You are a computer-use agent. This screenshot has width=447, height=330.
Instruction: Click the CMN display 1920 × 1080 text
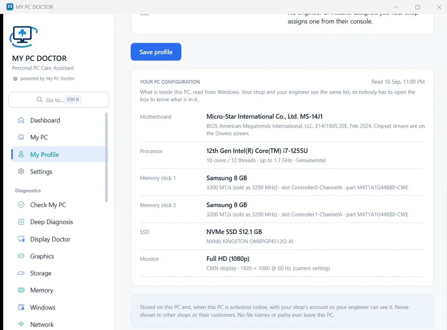pyautogui.click(x=268, y=268)
